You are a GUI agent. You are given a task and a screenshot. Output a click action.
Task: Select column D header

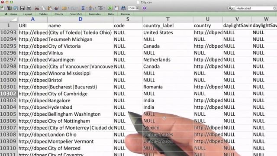81,19
